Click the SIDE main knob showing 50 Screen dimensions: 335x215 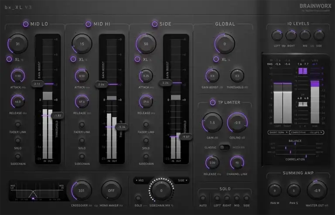pos(146,44)
